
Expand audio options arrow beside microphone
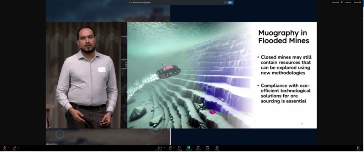click(8, 147)
